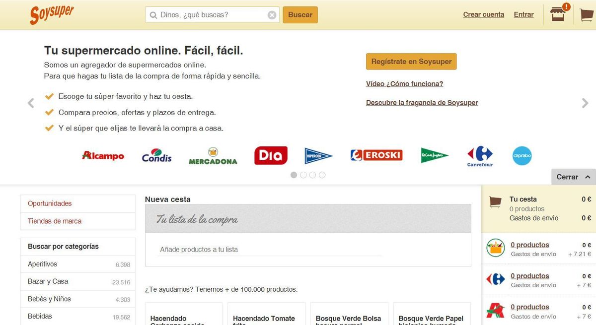This screenshot has width=596, height=325.
Task: Select the El Corte Inglés logo
Action: coord(435,155)
